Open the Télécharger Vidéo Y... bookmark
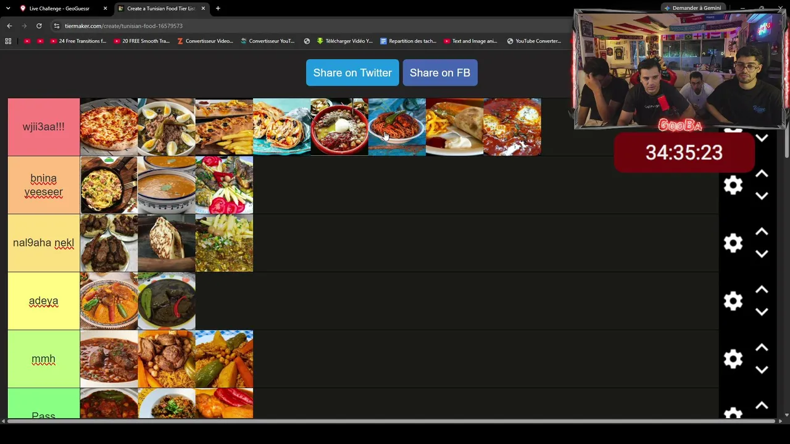This screenshot has width=790, height=444. [x=344, y=41]
